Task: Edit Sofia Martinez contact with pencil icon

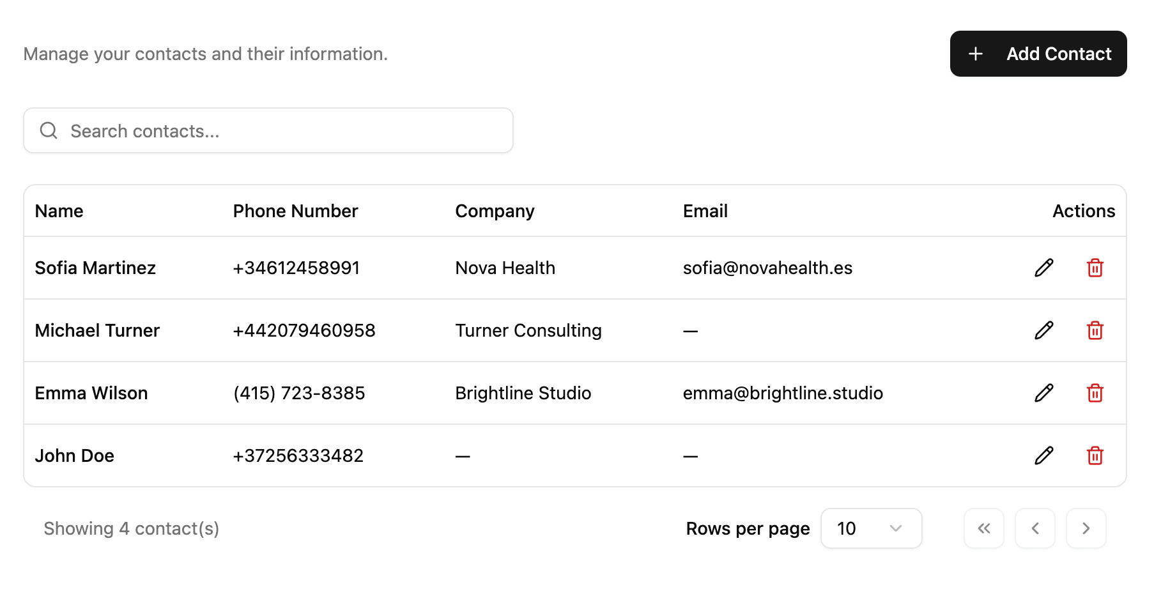Action: pos(1043,268)
